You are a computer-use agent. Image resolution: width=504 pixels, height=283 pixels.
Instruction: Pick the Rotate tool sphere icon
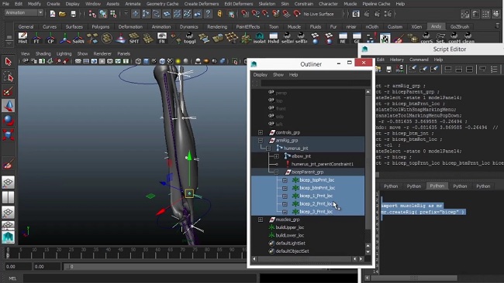pos(8,120)
